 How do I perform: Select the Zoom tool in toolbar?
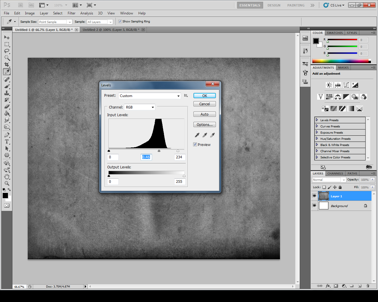click(7, 183)
